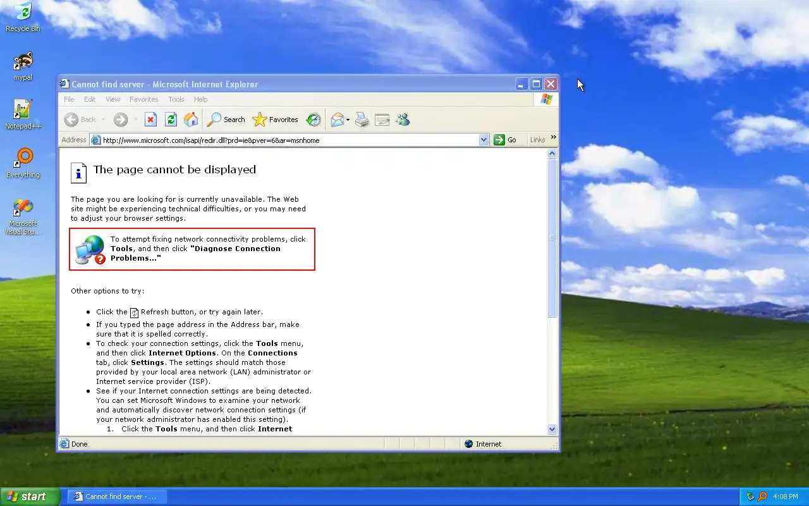
Task: Select the mypal desktop icon
Action: 23,66
